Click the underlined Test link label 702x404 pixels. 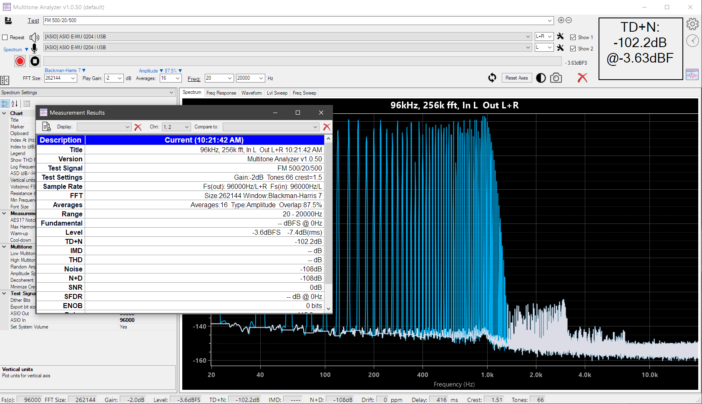tap(33, 21)
